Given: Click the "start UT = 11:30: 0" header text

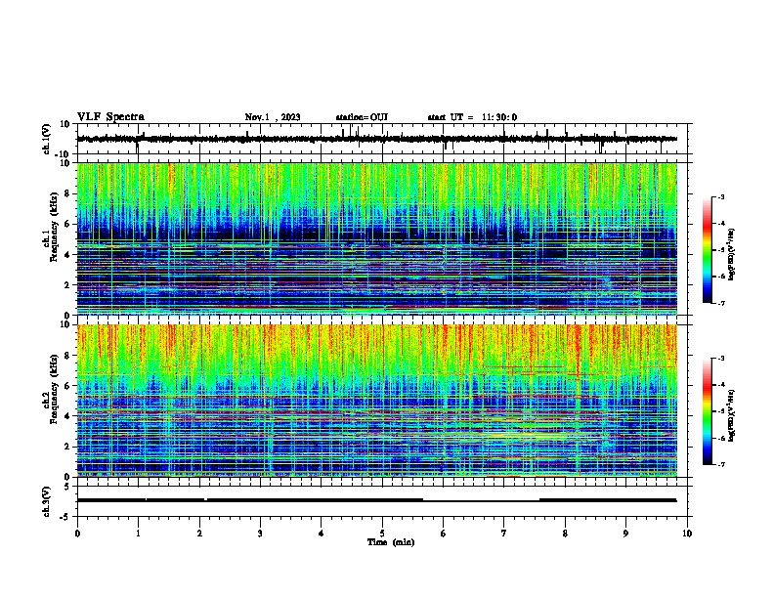Looking at the screenshot, I should pyautogui.click(x=472, y=117).
